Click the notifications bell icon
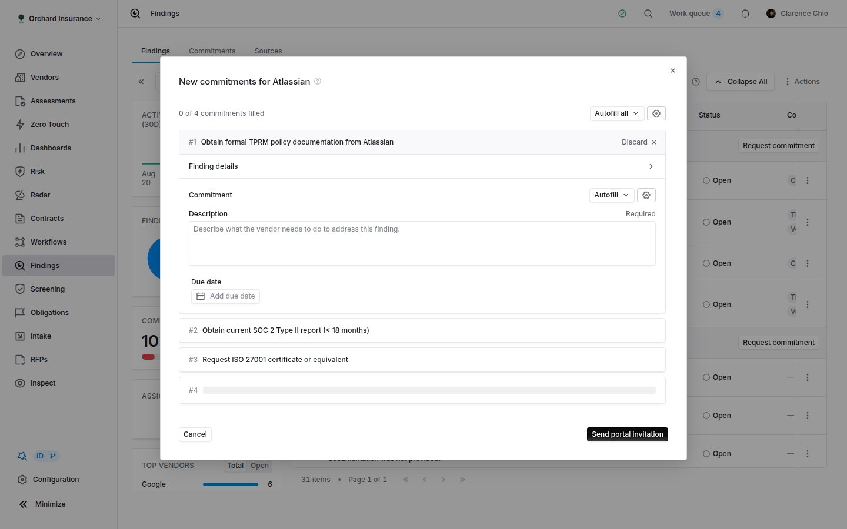Screen dimensions: 847x529 (745, 14)
